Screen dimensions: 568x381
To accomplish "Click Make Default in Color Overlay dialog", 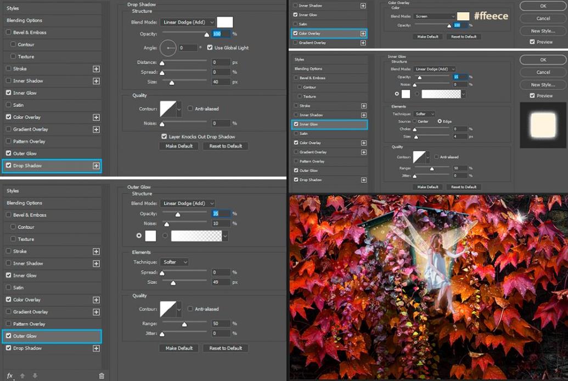I will point(428,37).
